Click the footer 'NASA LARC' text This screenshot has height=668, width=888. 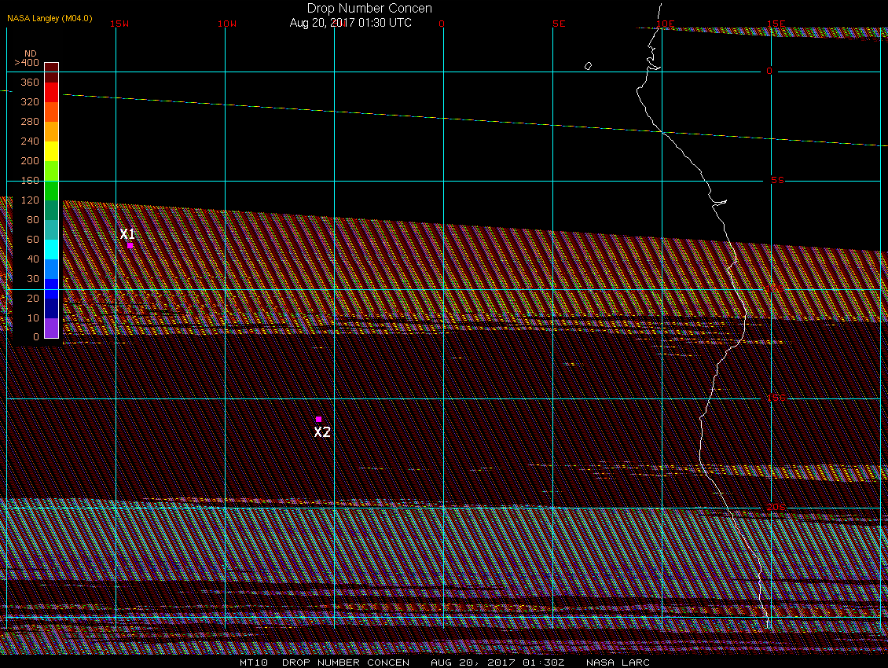pyautogui.click(x=618, y=662)
